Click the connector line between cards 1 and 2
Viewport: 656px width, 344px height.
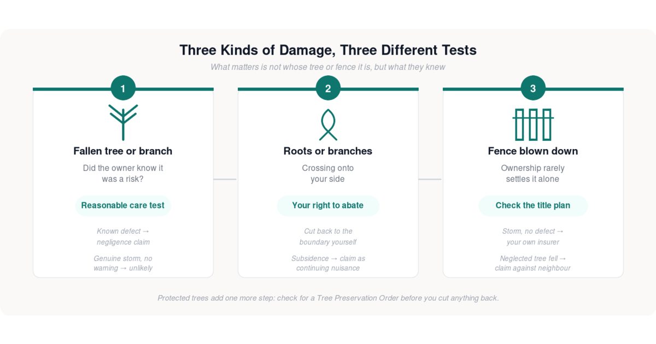[225, 179]
